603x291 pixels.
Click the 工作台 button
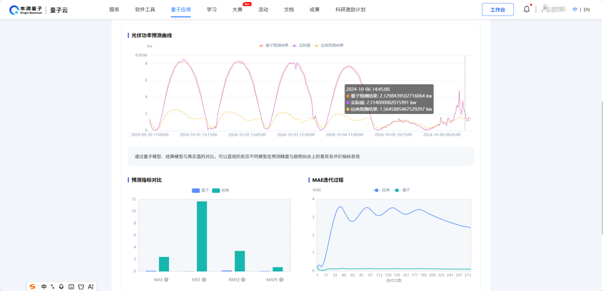497,9
